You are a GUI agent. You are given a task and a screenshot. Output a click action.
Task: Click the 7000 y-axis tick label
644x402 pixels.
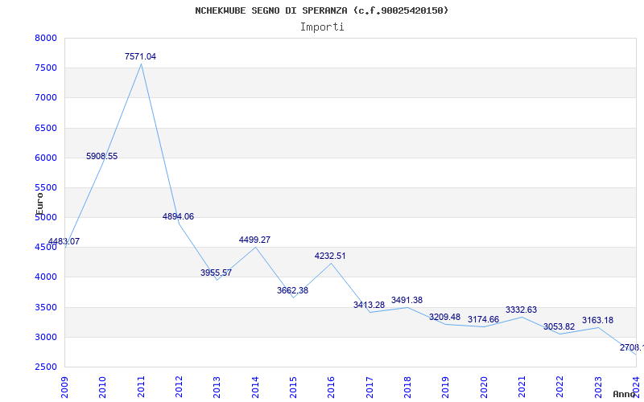[x=46, y=97]
